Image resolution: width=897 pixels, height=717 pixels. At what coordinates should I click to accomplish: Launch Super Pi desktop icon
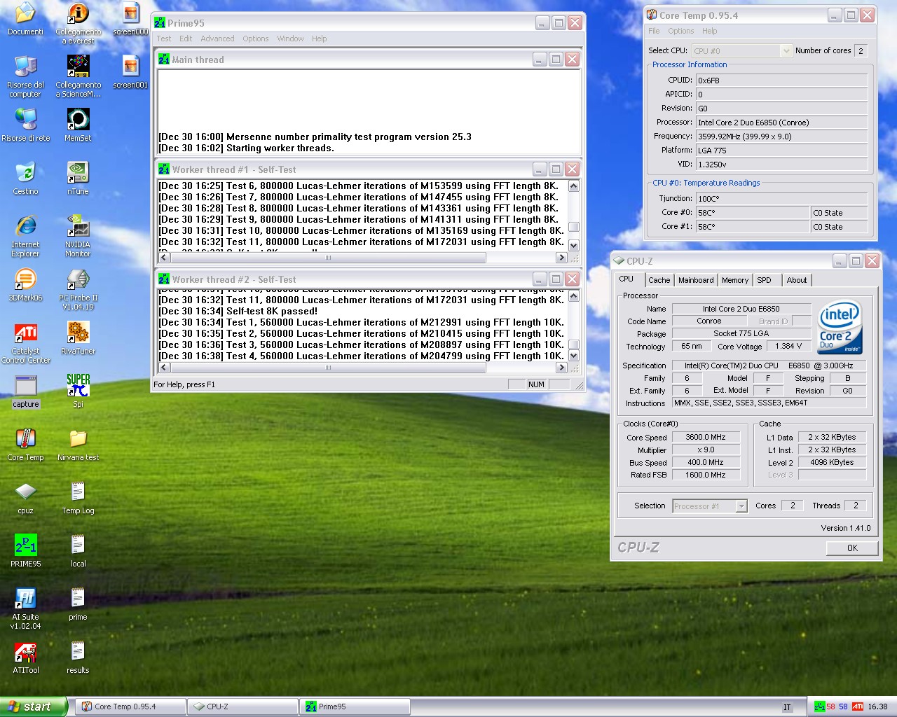click(78, 391)
